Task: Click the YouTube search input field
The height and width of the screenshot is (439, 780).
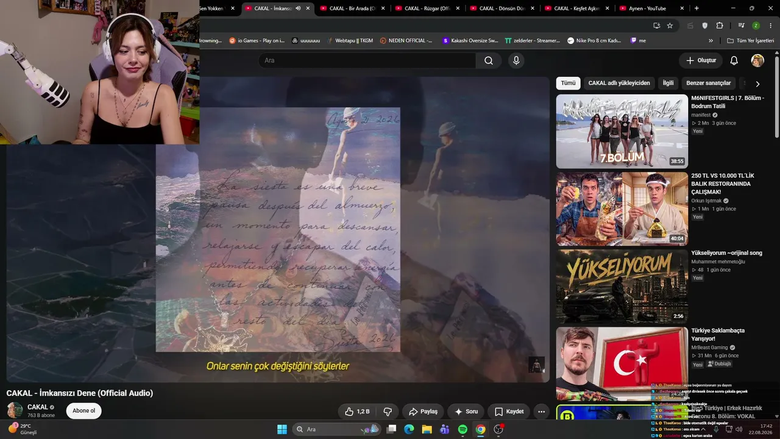Action: [x=367, y=60]
